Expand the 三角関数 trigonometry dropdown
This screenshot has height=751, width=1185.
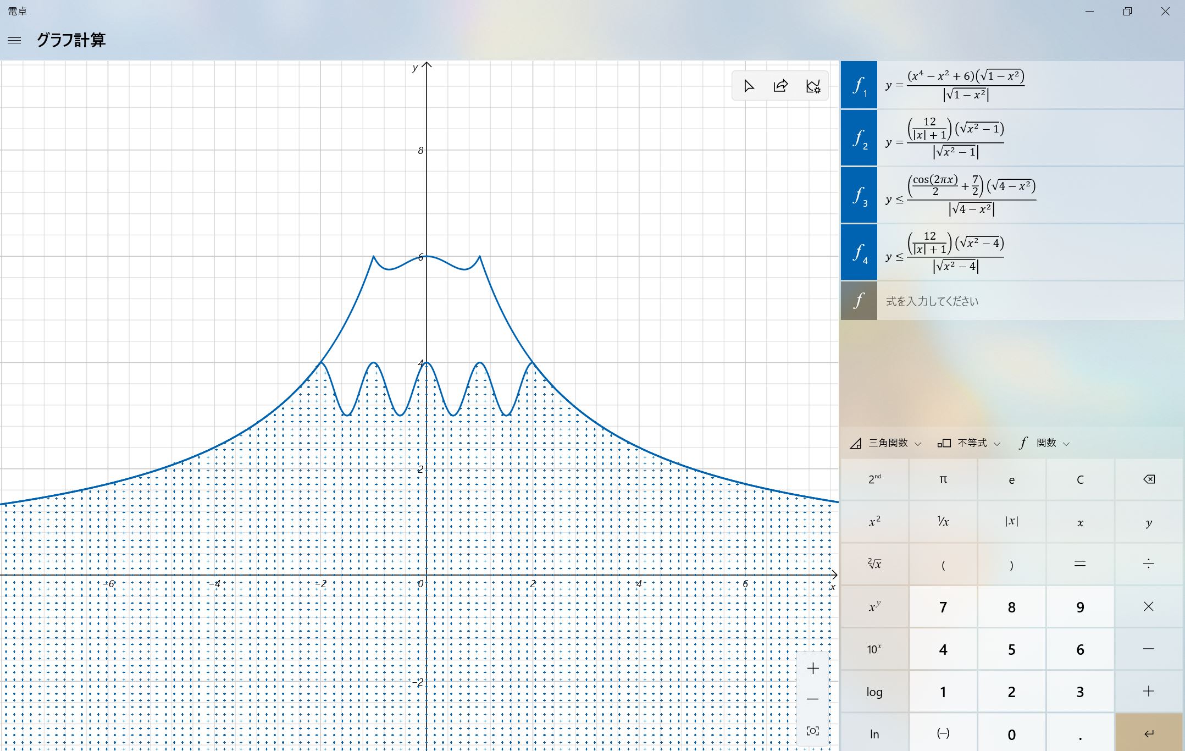pyautogui.click(x=885, y=443)
